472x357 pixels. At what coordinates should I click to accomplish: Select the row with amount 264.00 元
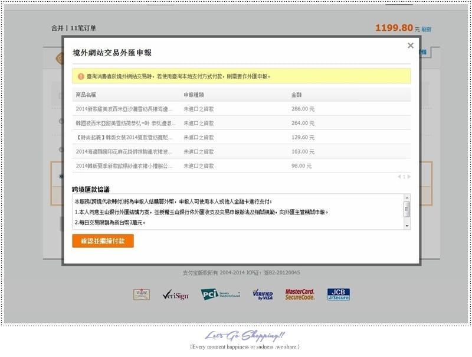241,123
